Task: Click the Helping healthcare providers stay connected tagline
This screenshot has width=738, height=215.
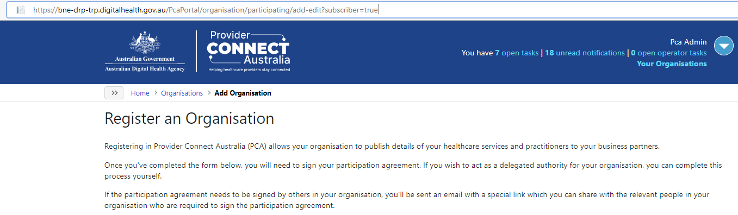Action: click(250, 70)
